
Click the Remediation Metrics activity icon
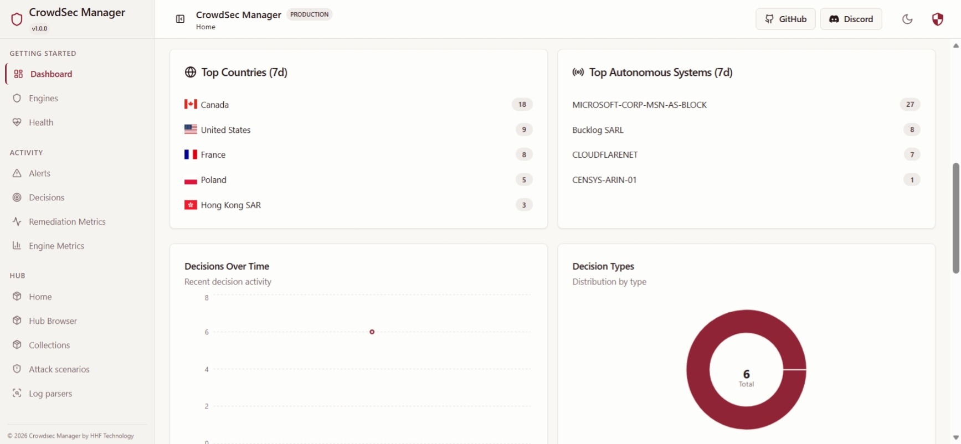(17, 221)
